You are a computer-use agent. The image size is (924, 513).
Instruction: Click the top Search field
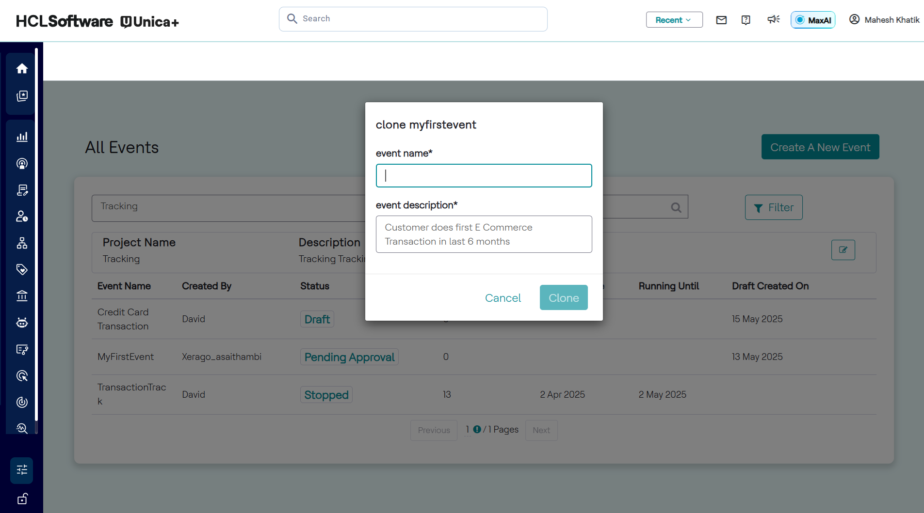[x=413, y=19]
